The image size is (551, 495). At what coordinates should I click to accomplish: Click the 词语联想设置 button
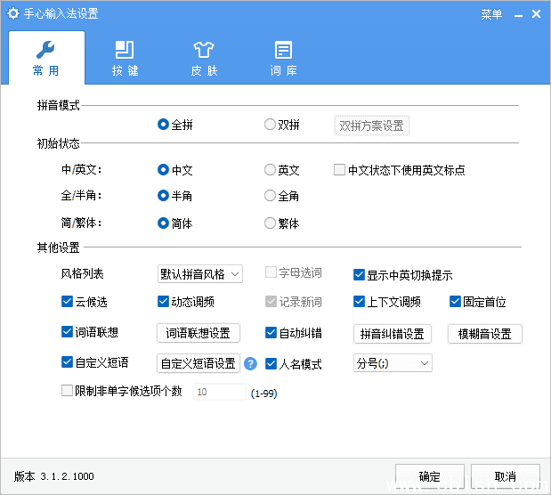coord(199,333)
